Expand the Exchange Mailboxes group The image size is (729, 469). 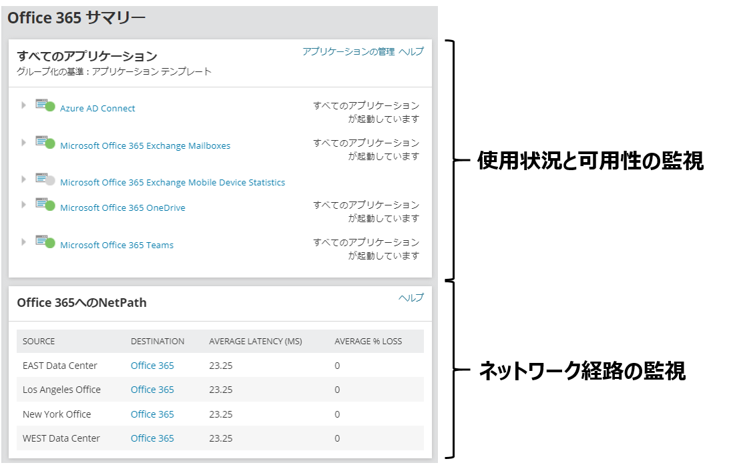coord(24,142)
